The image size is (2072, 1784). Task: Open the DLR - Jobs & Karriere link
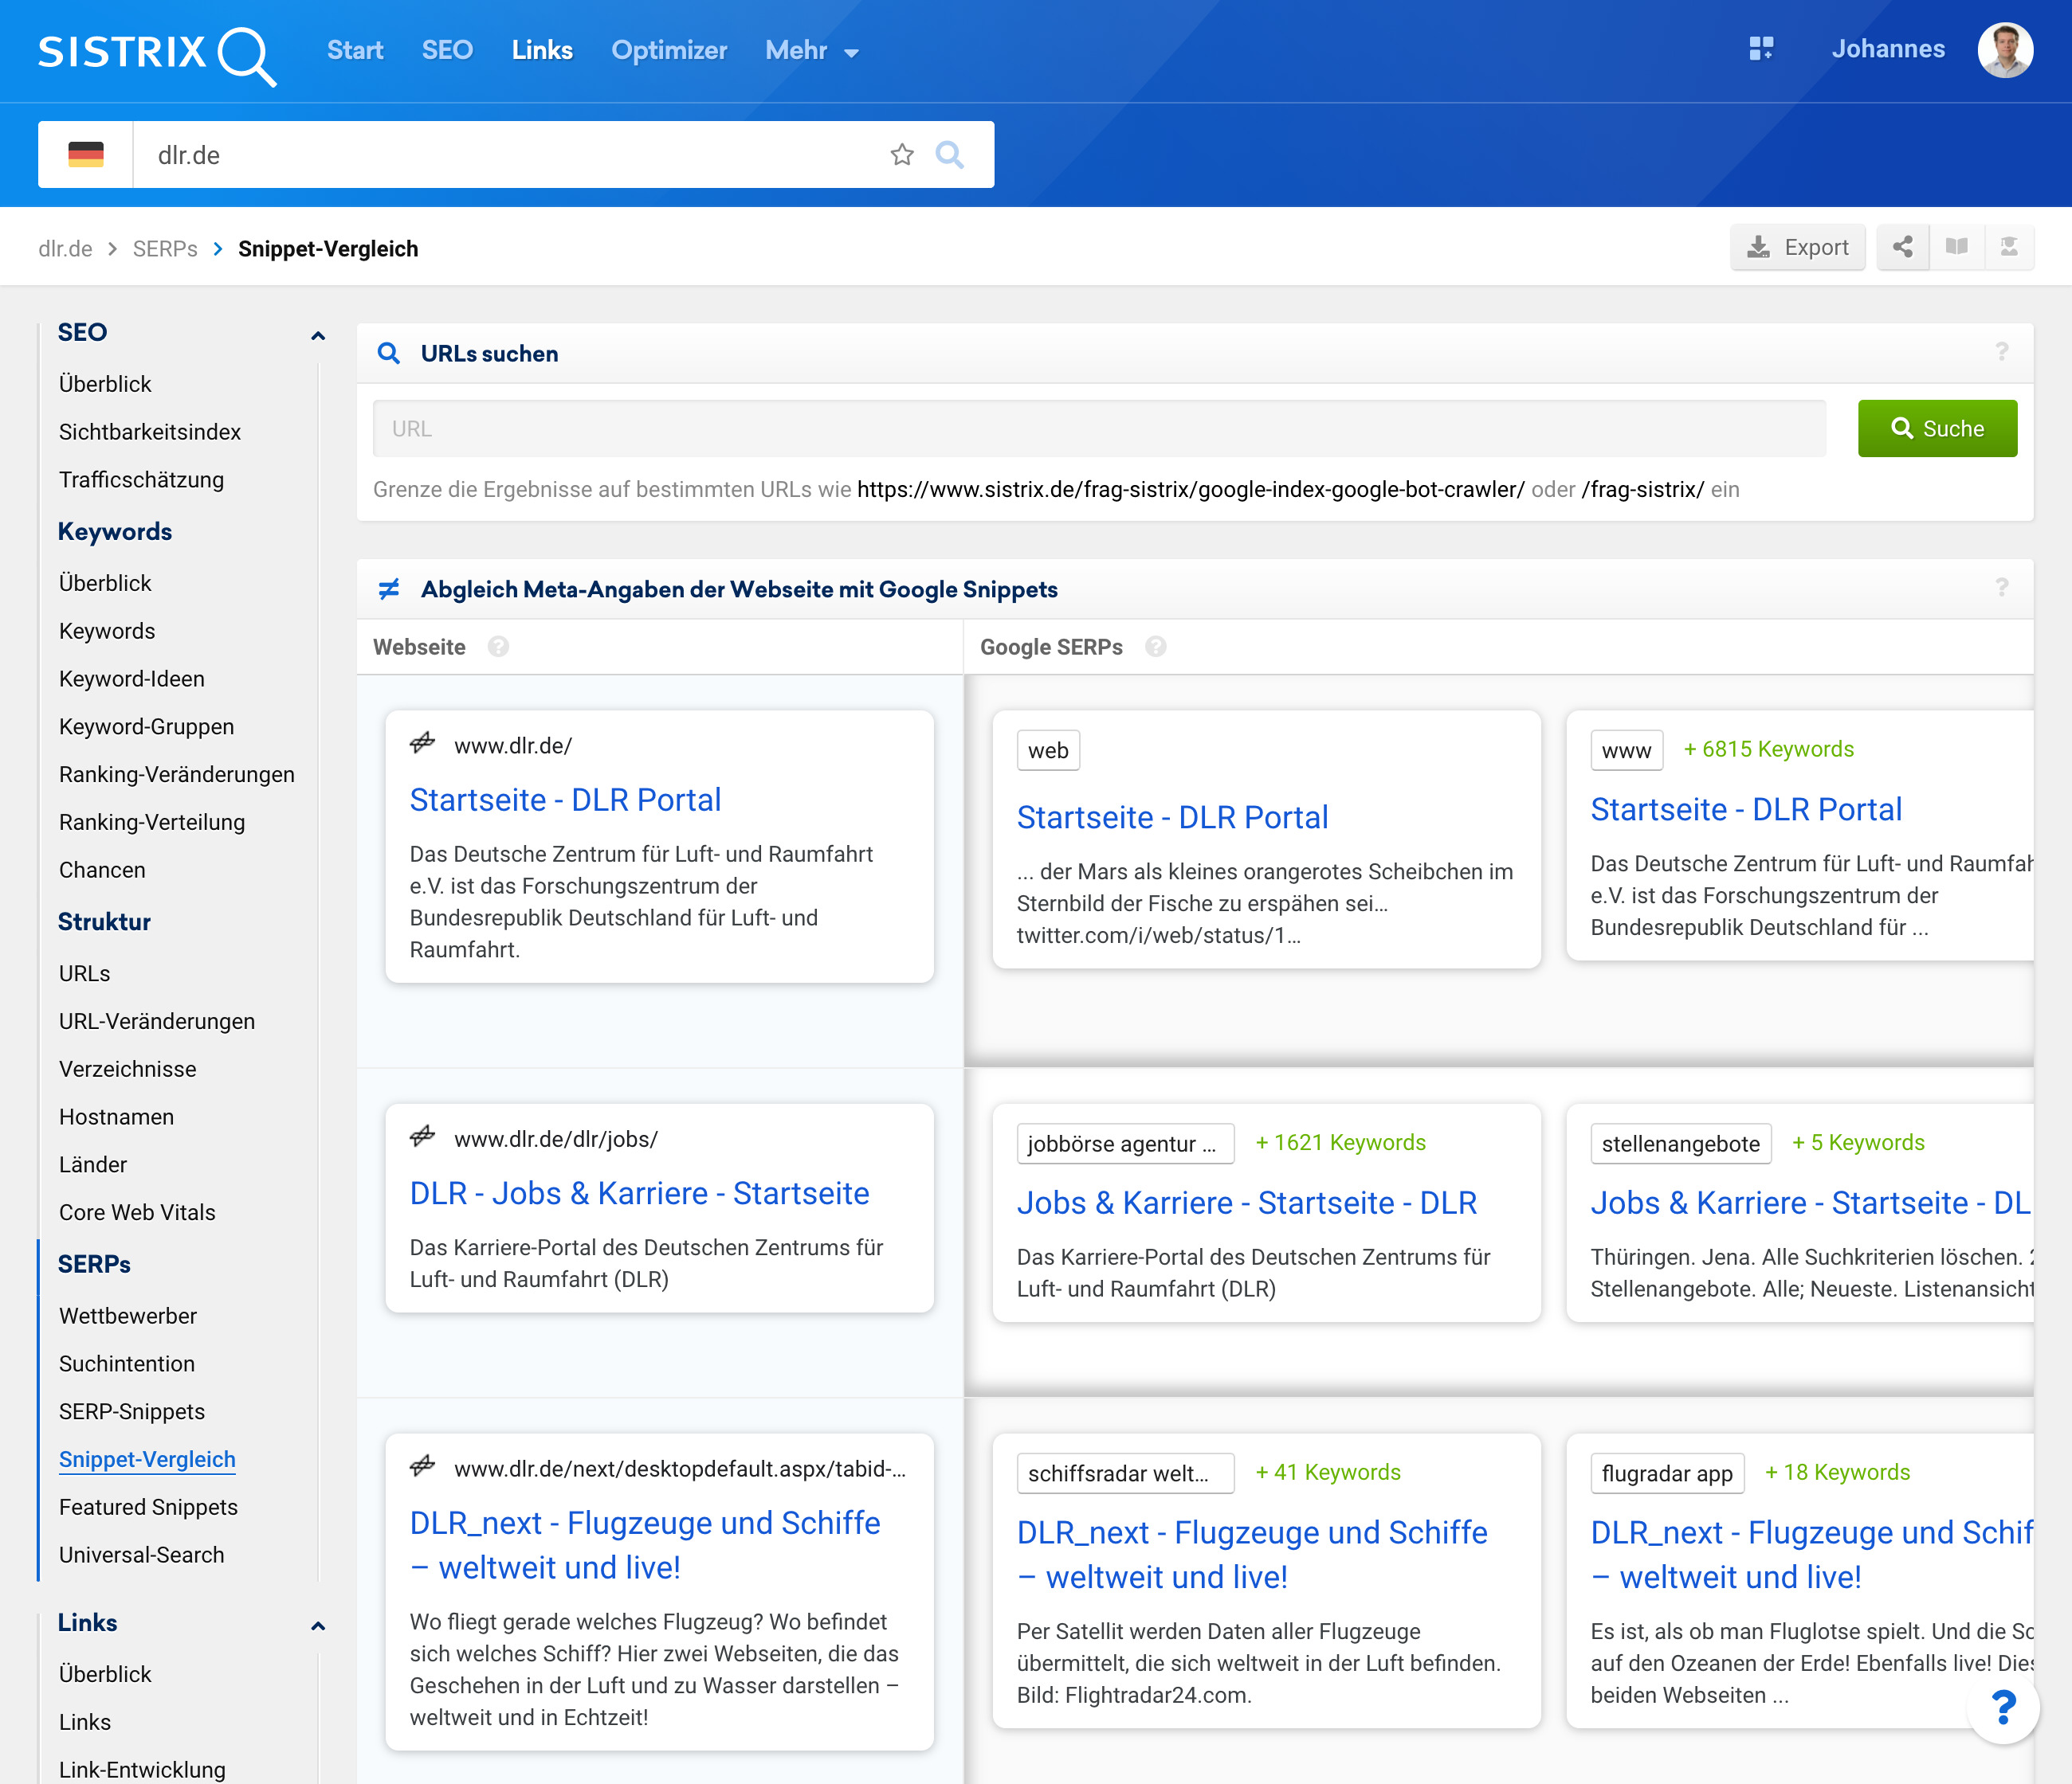coord(639,1192)
